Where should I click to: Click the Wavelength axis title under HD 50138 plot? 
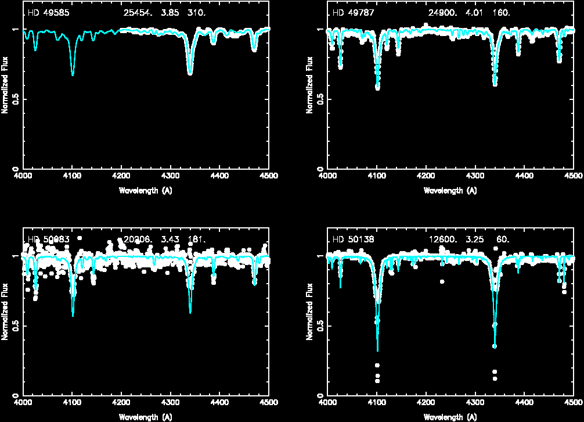point(450,417)
